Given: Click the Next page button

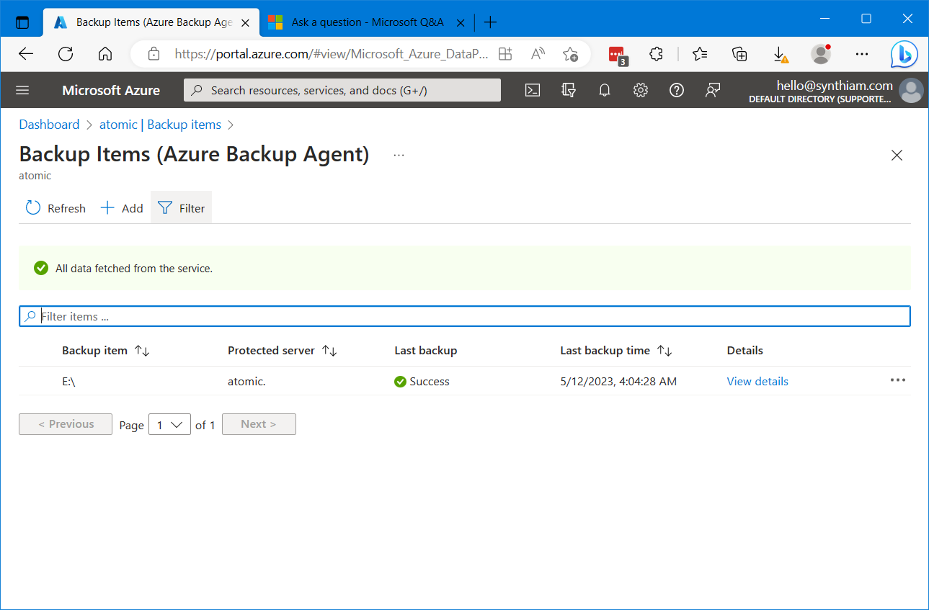Looking at the screenshot, I should tap(259, 424).
